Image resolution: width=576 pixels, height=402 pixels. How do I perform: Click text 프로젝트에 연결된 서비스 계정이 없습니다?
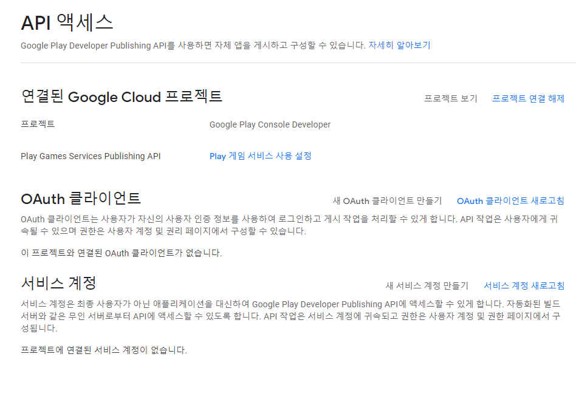click(x=104, y=350)
